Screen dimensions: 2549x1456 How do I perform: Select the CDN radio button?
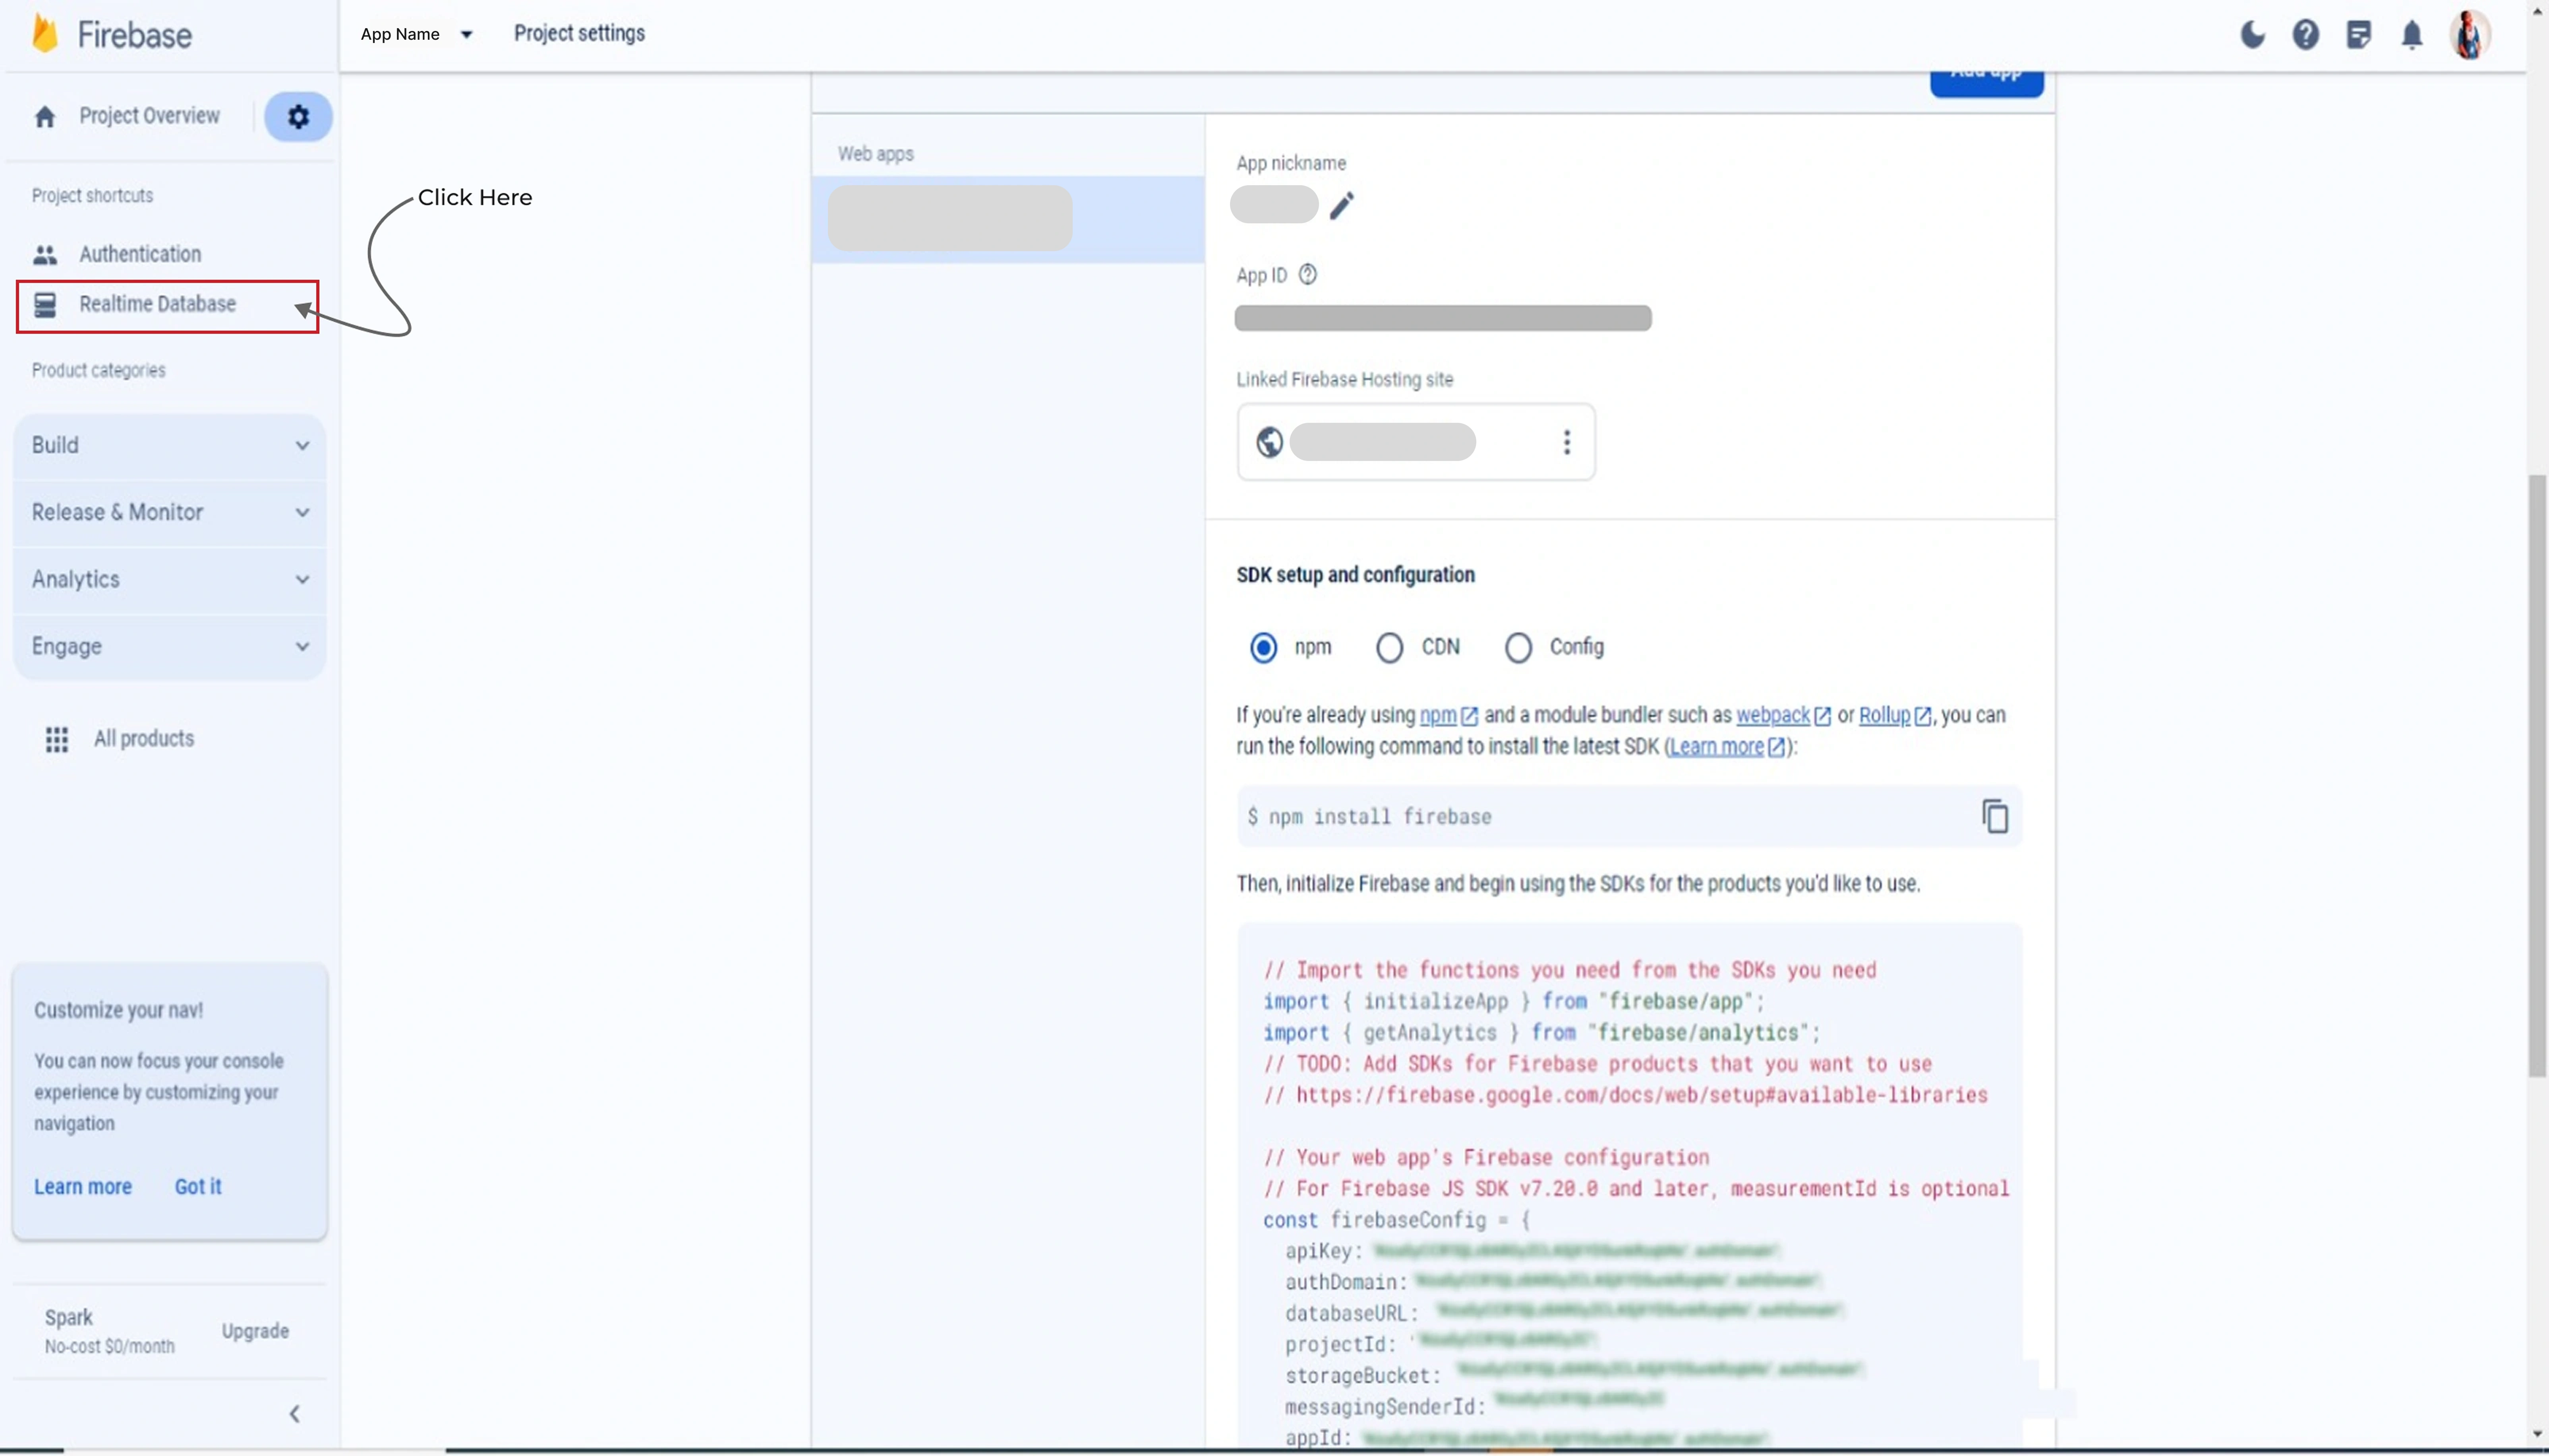coord(1389,648)
